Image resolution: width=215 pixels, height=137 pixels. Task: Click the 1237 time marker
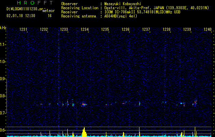tap(146, 29)
